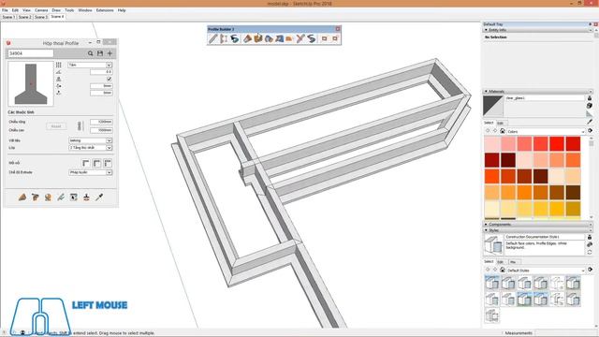
Task: Click the blue square icon in Profile Builder toolbar
Action: (x=279, y=38)
